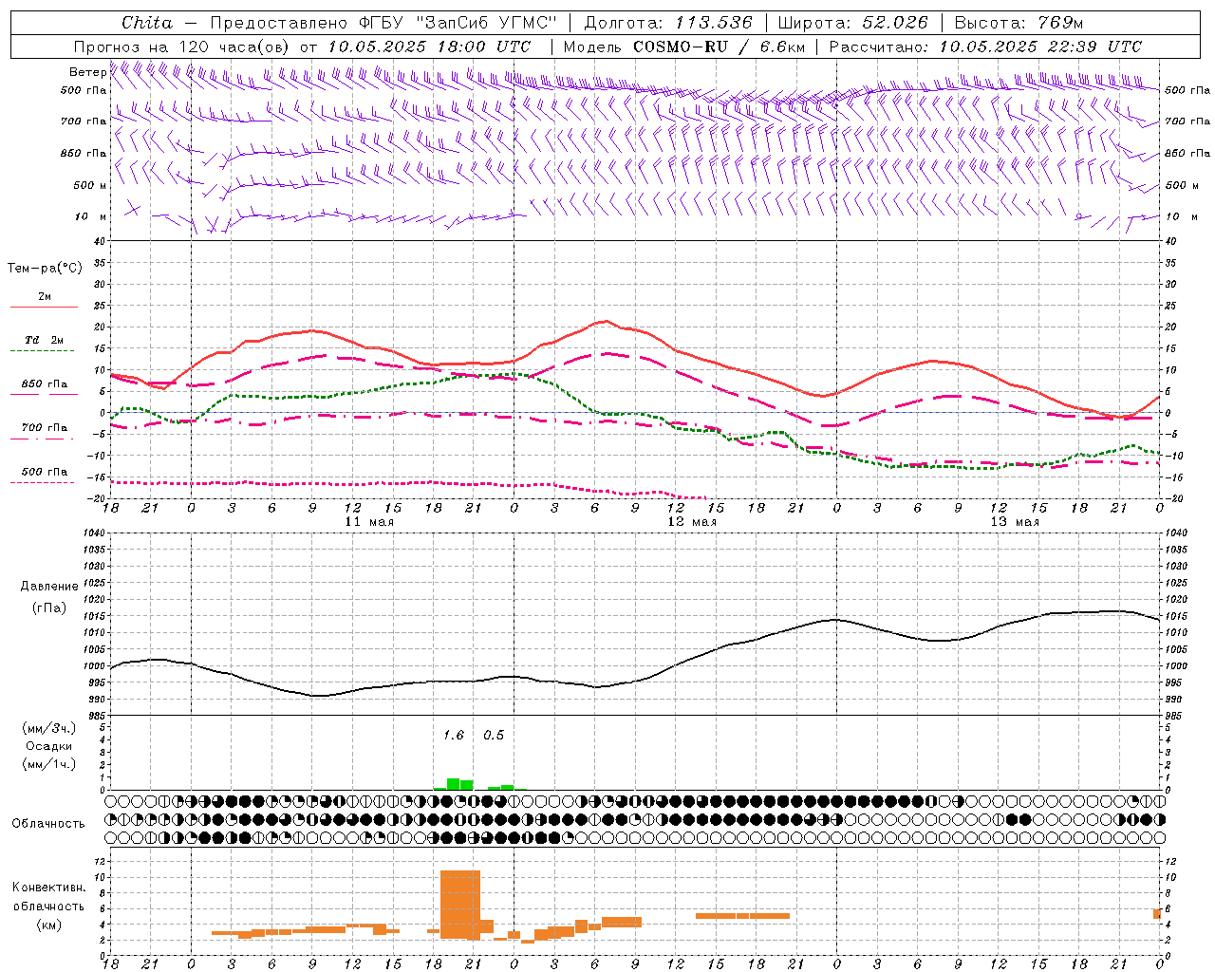Click the '0.5' precipitation amount value
The width and height of the screenshot is (1215, 972).
tap(494, 736)
